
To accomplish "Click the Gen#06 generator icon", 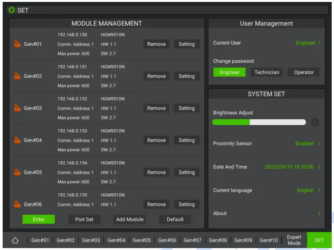I will click(16, 204).
